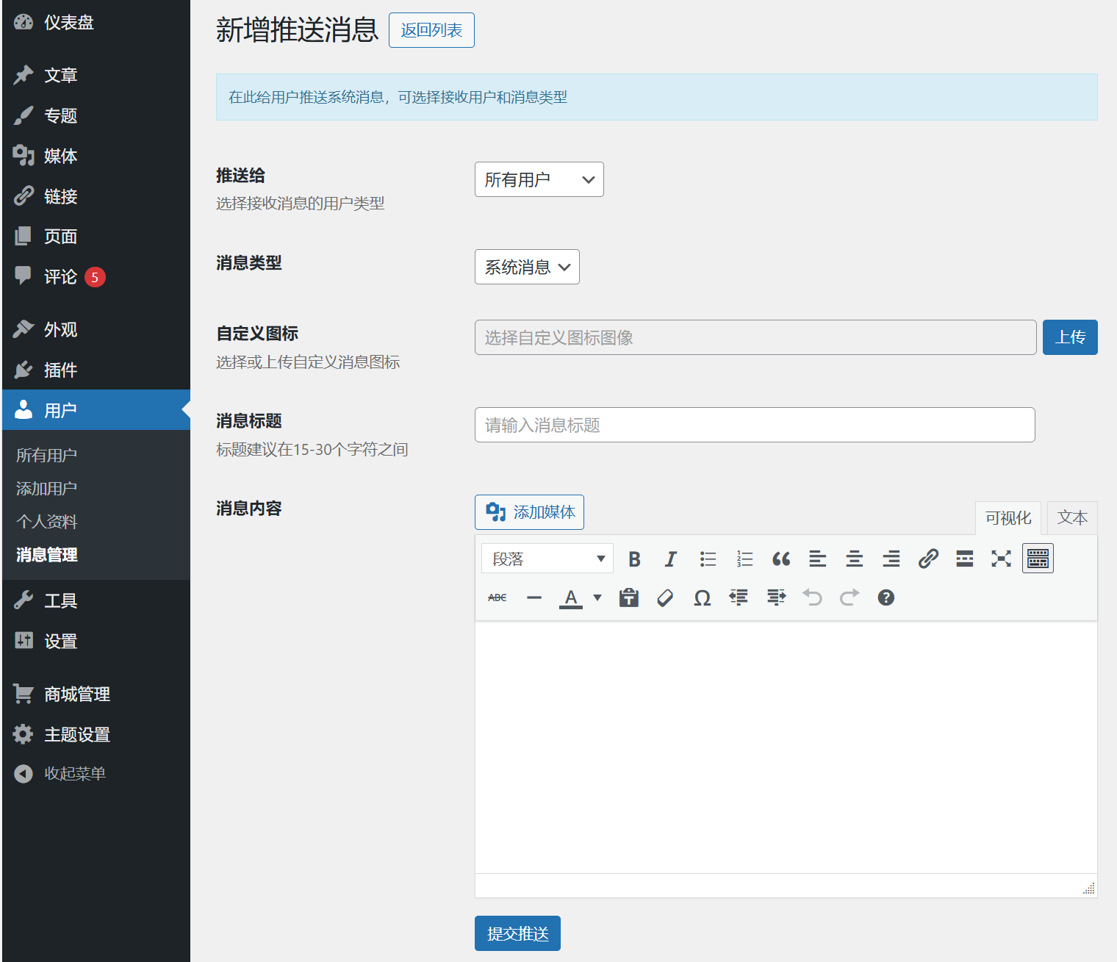Open 链接 links menu
Screen dimensions: 1117x962
pyautogui.click(x=96, y=196)
